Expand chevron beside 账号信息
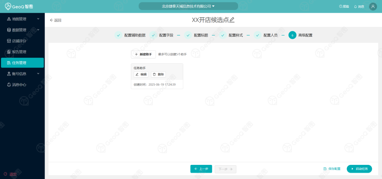382x179 pixels. point(38,74)
